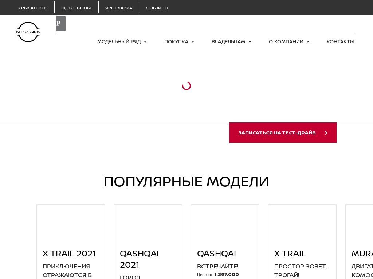The image size is (373, 279).
Task: Click the chevron icon next to О КОМПАНИИ
Action: 308,41
